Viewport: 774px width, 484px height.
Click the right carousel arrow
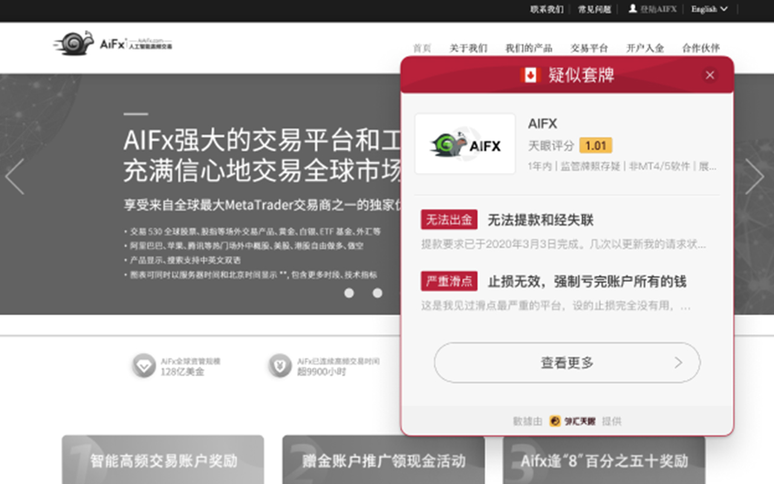(x=755, y=175)
